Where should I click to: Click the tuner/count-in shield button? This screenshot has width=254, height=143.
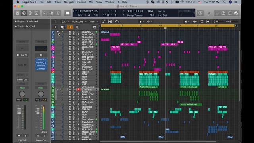tap(200, 13)
